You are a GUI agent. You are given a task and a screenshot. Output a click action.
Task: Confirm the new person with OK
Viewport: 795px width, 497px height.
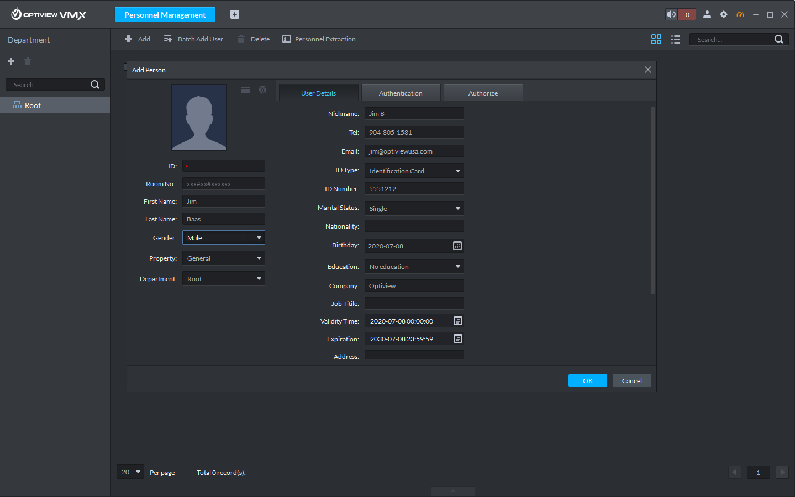pos(587,380)
